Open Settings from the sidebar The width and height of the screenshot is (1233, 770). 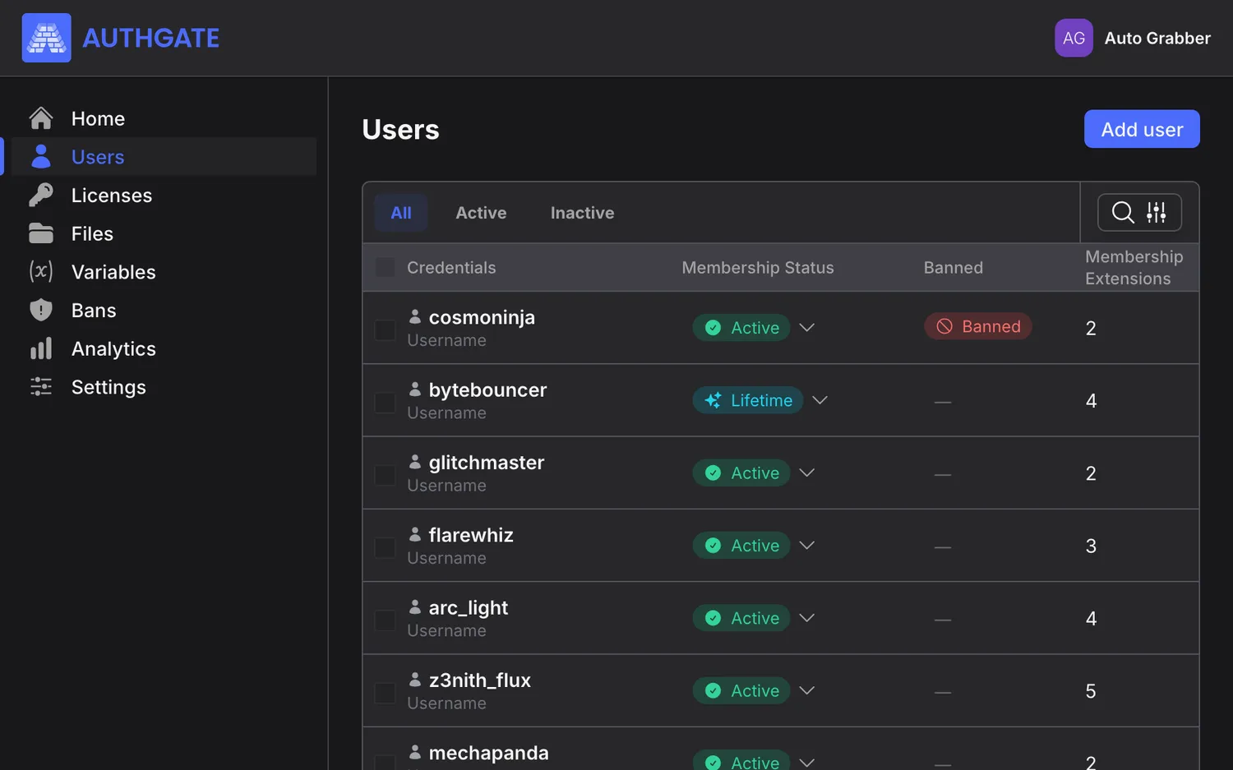coord(40,386)
